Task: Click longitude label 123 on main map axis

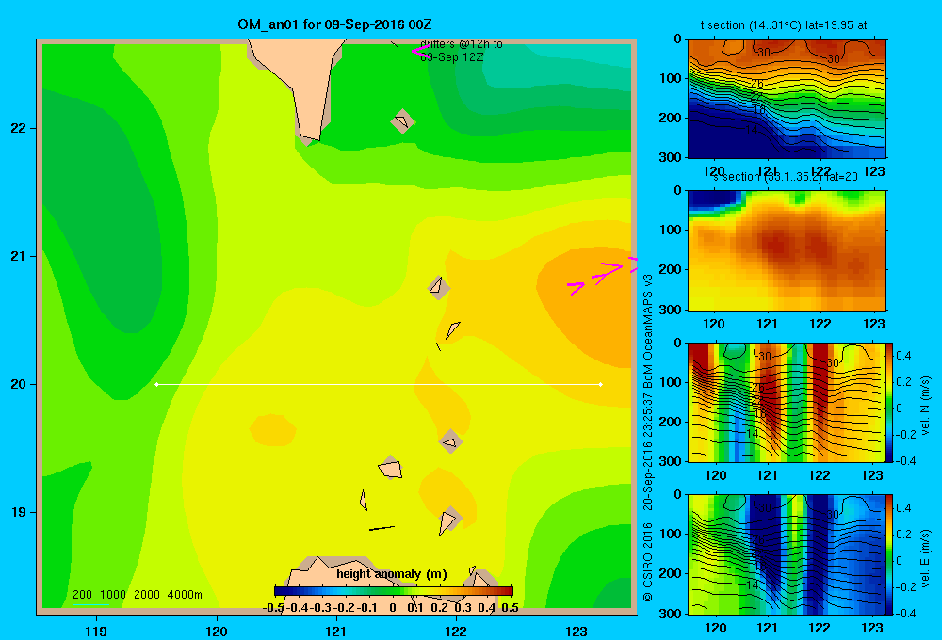Action: coord(577,631)
